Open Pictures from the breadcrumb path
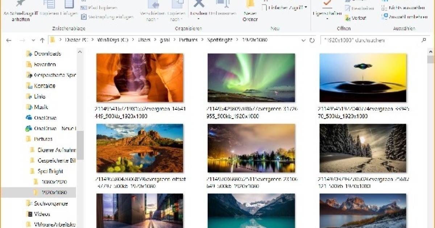Viewport: 435px width, 228px height. 188,40
